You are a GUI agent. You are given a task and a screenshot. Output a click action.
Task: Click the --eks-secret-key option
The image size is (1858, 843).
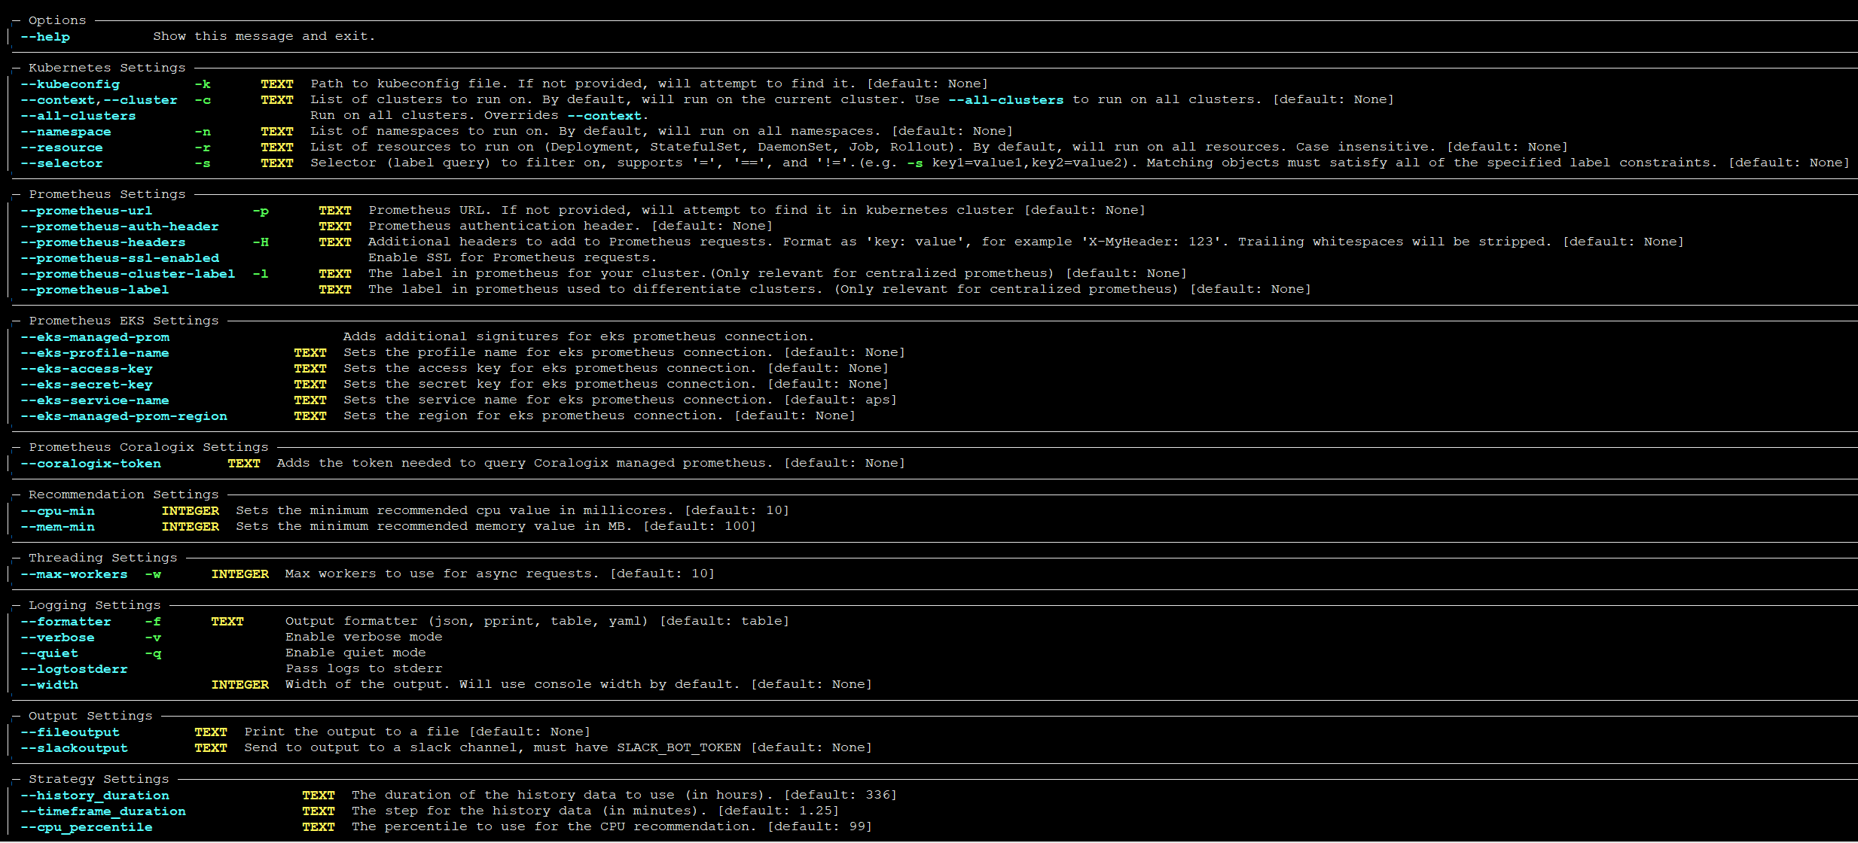(87, 385)
